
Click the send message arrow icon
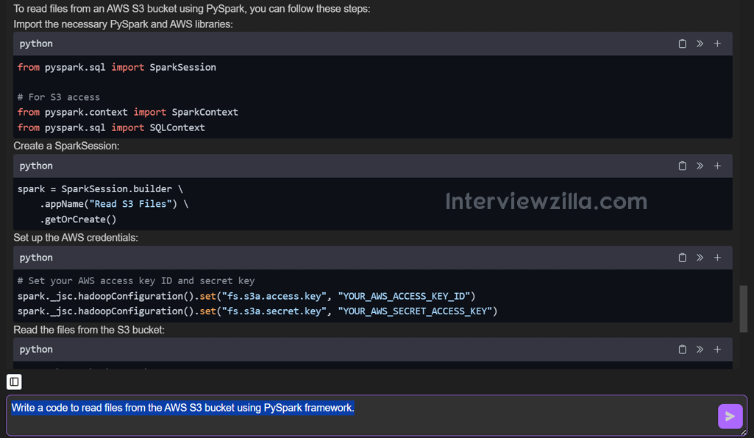click(730, 416)
